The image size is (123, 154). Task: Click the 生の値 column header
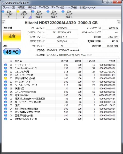pos(106,61)
